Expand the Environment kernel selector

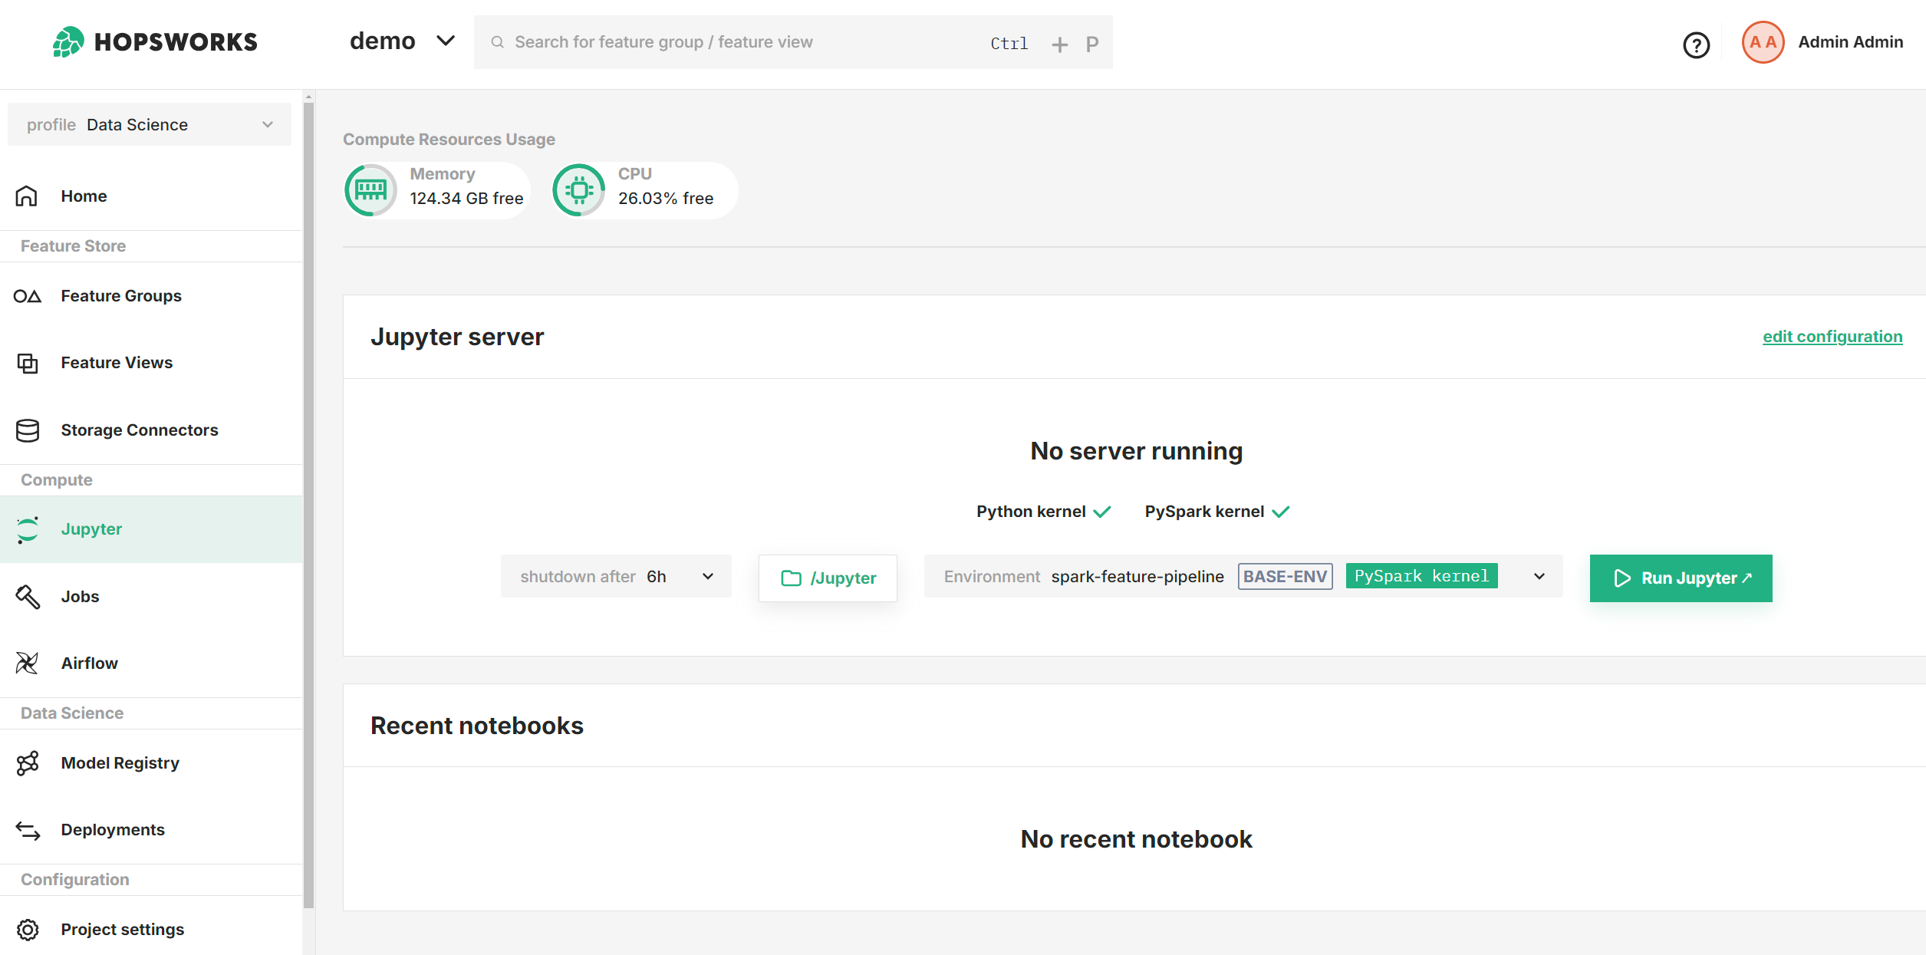pyautogui.click(x=1539, y=576)
